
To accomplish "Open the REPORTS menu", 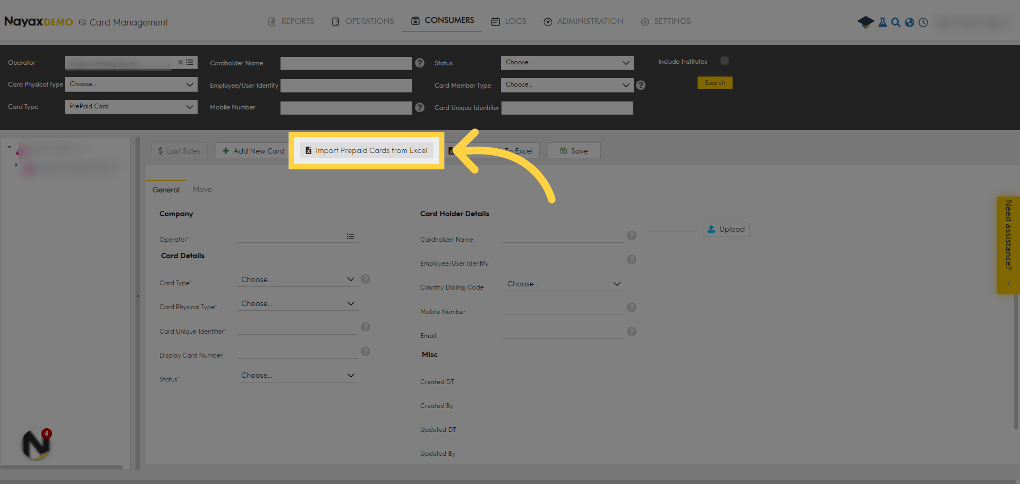I will tap(291, 21).
